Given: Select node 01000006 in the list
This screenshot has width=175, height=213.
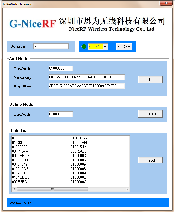Looking at the screenshot, I should [x=78, y=164].
